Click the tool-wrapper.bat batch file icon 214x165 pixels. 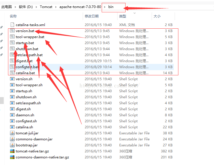12,37
